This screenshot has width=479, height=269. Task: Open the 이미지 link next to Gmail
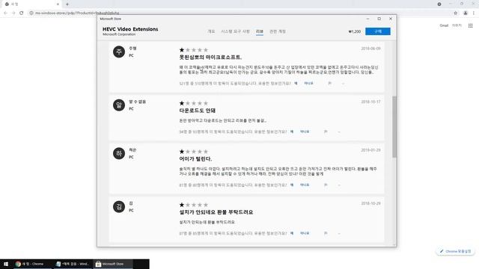[x=457, y=25]
